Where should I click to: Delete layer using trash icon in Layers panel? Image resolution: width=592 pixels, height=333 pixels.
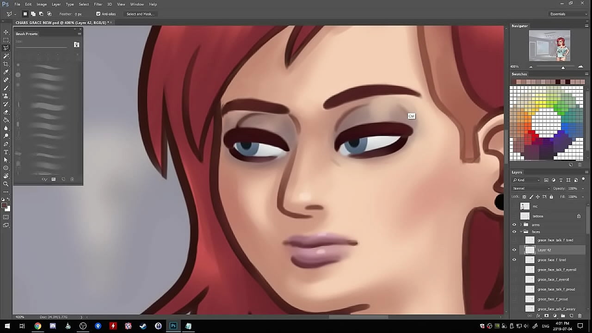[x=580, y=316]
